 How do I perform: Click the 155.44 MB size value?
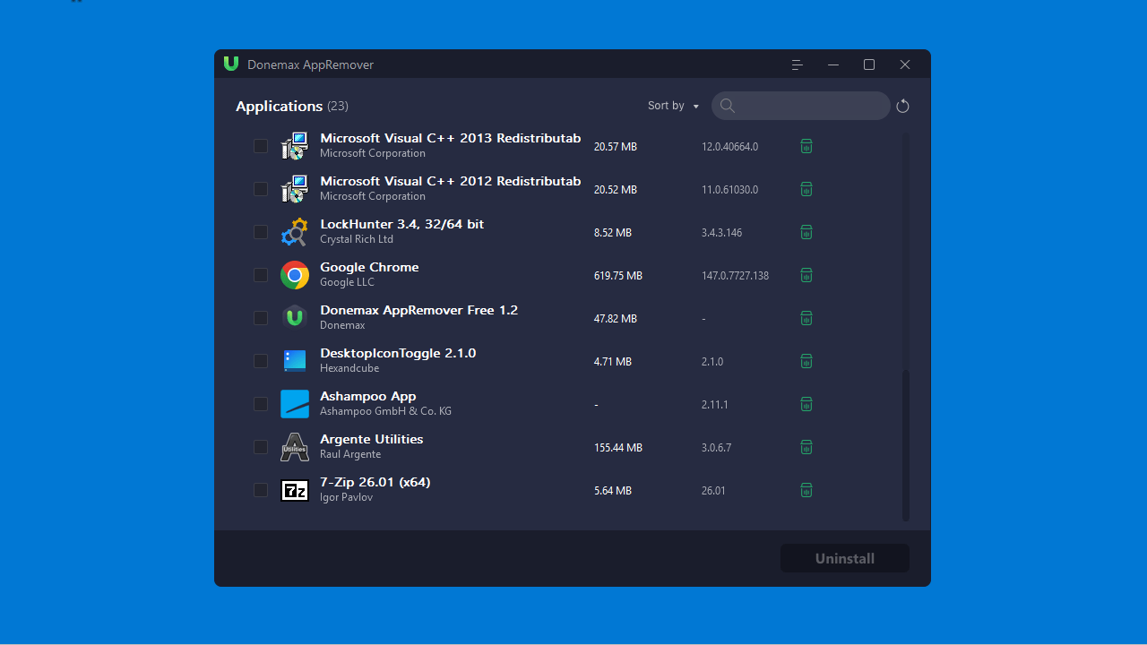(618, 447)
